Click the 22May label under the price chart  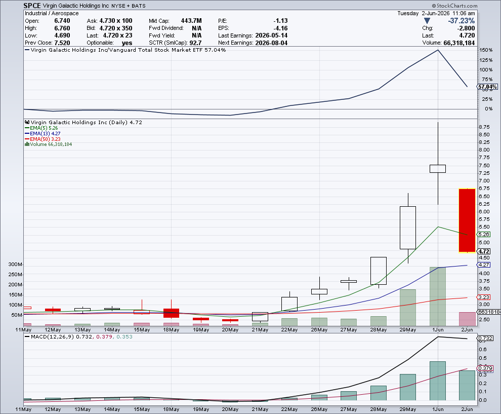click(x=289, y=329)
